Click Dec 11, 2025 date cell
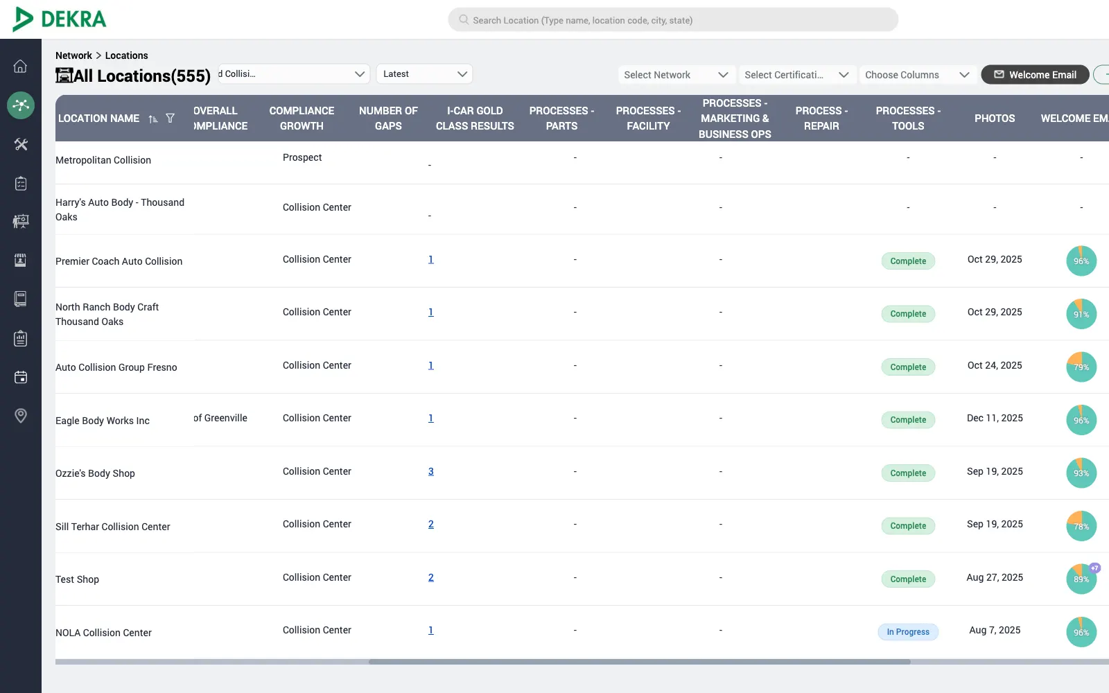The image size is (1109, 693). click(995, 418)
